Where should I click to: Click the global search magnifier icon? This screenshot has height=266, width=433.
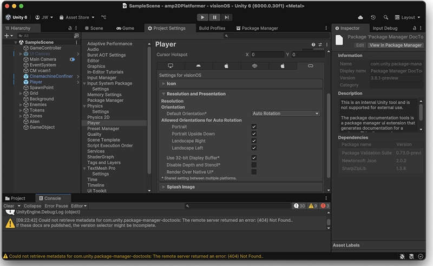click(386, 17)
